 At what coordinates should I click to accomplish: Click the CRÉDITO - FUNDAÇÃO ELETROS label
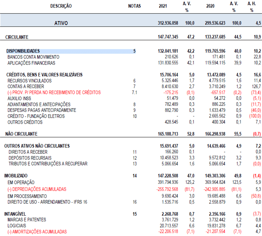click(36, 116)
